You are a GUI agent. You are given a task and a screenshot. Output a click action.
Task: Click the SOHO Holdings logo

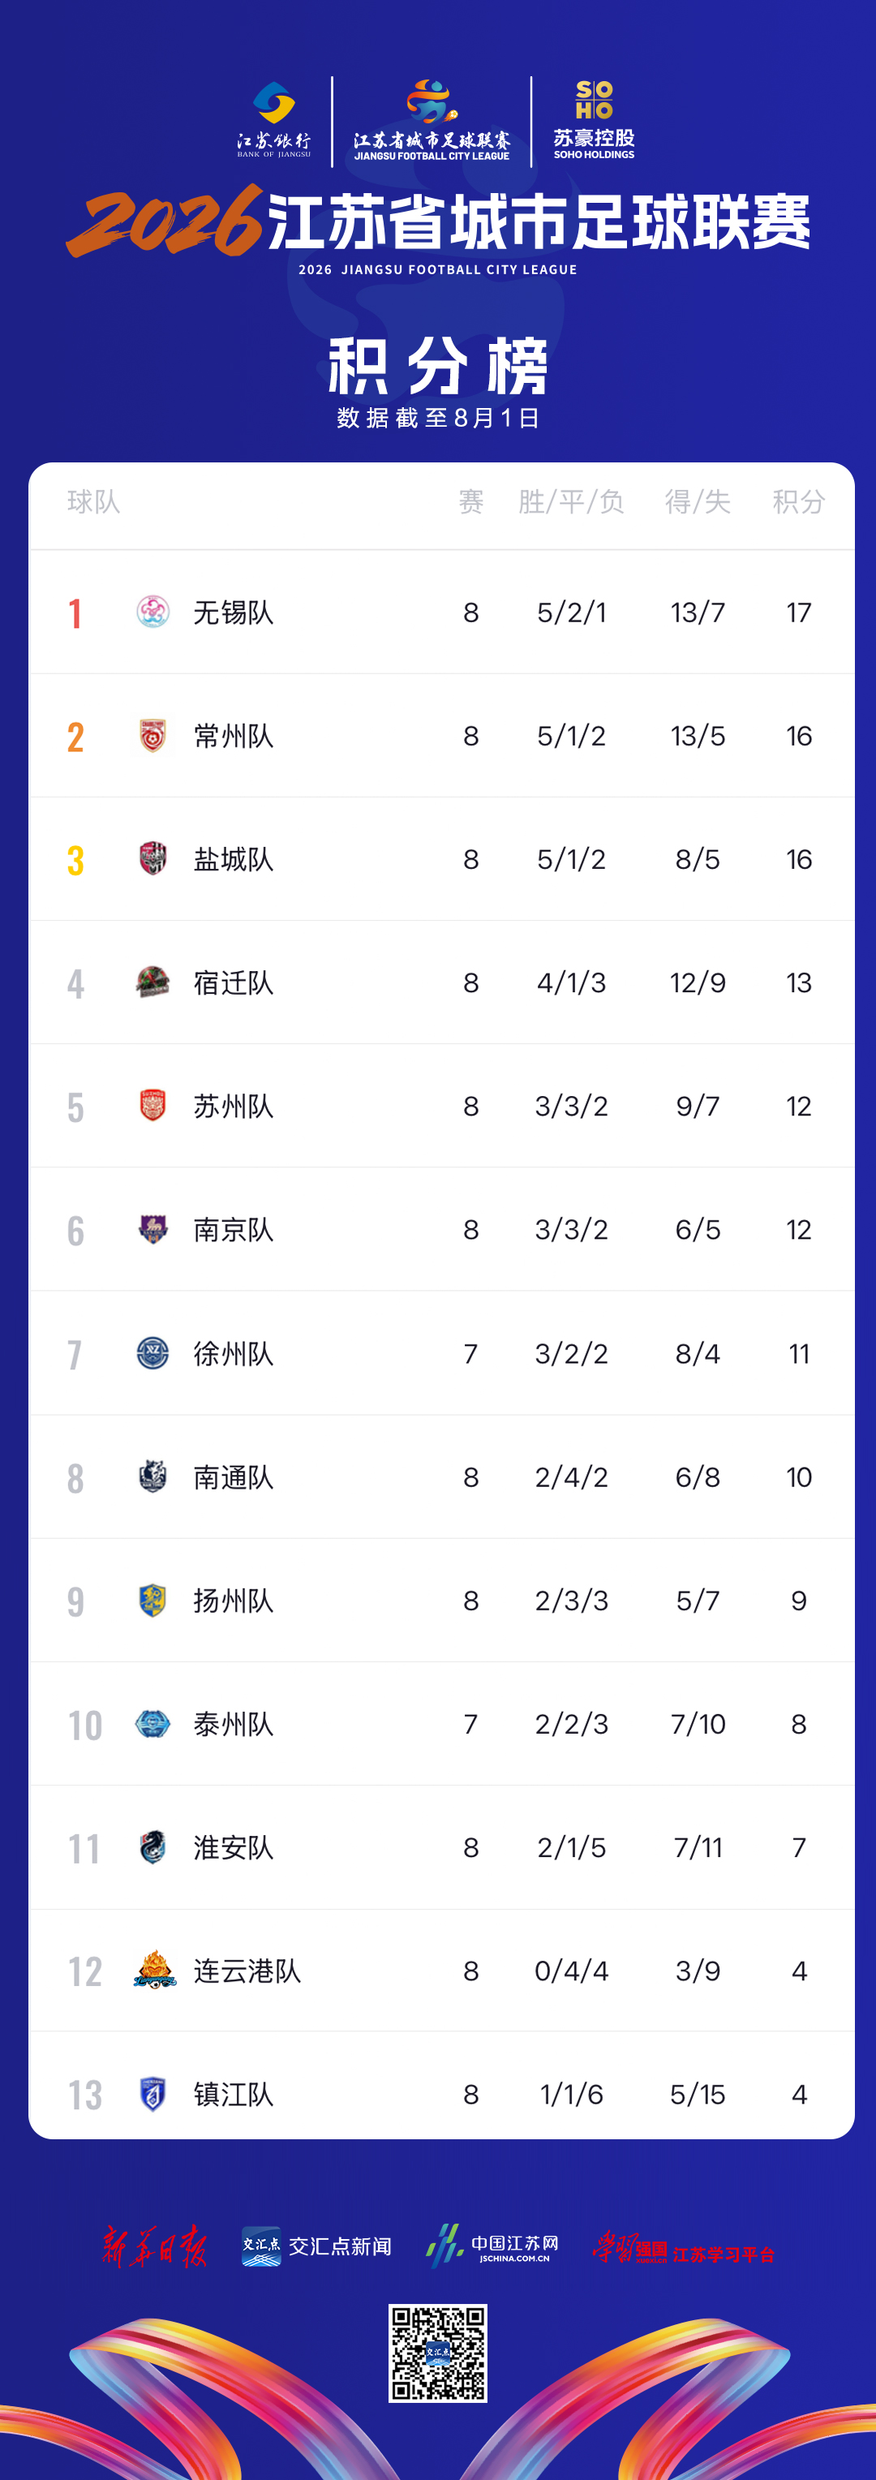coord(594,119)
